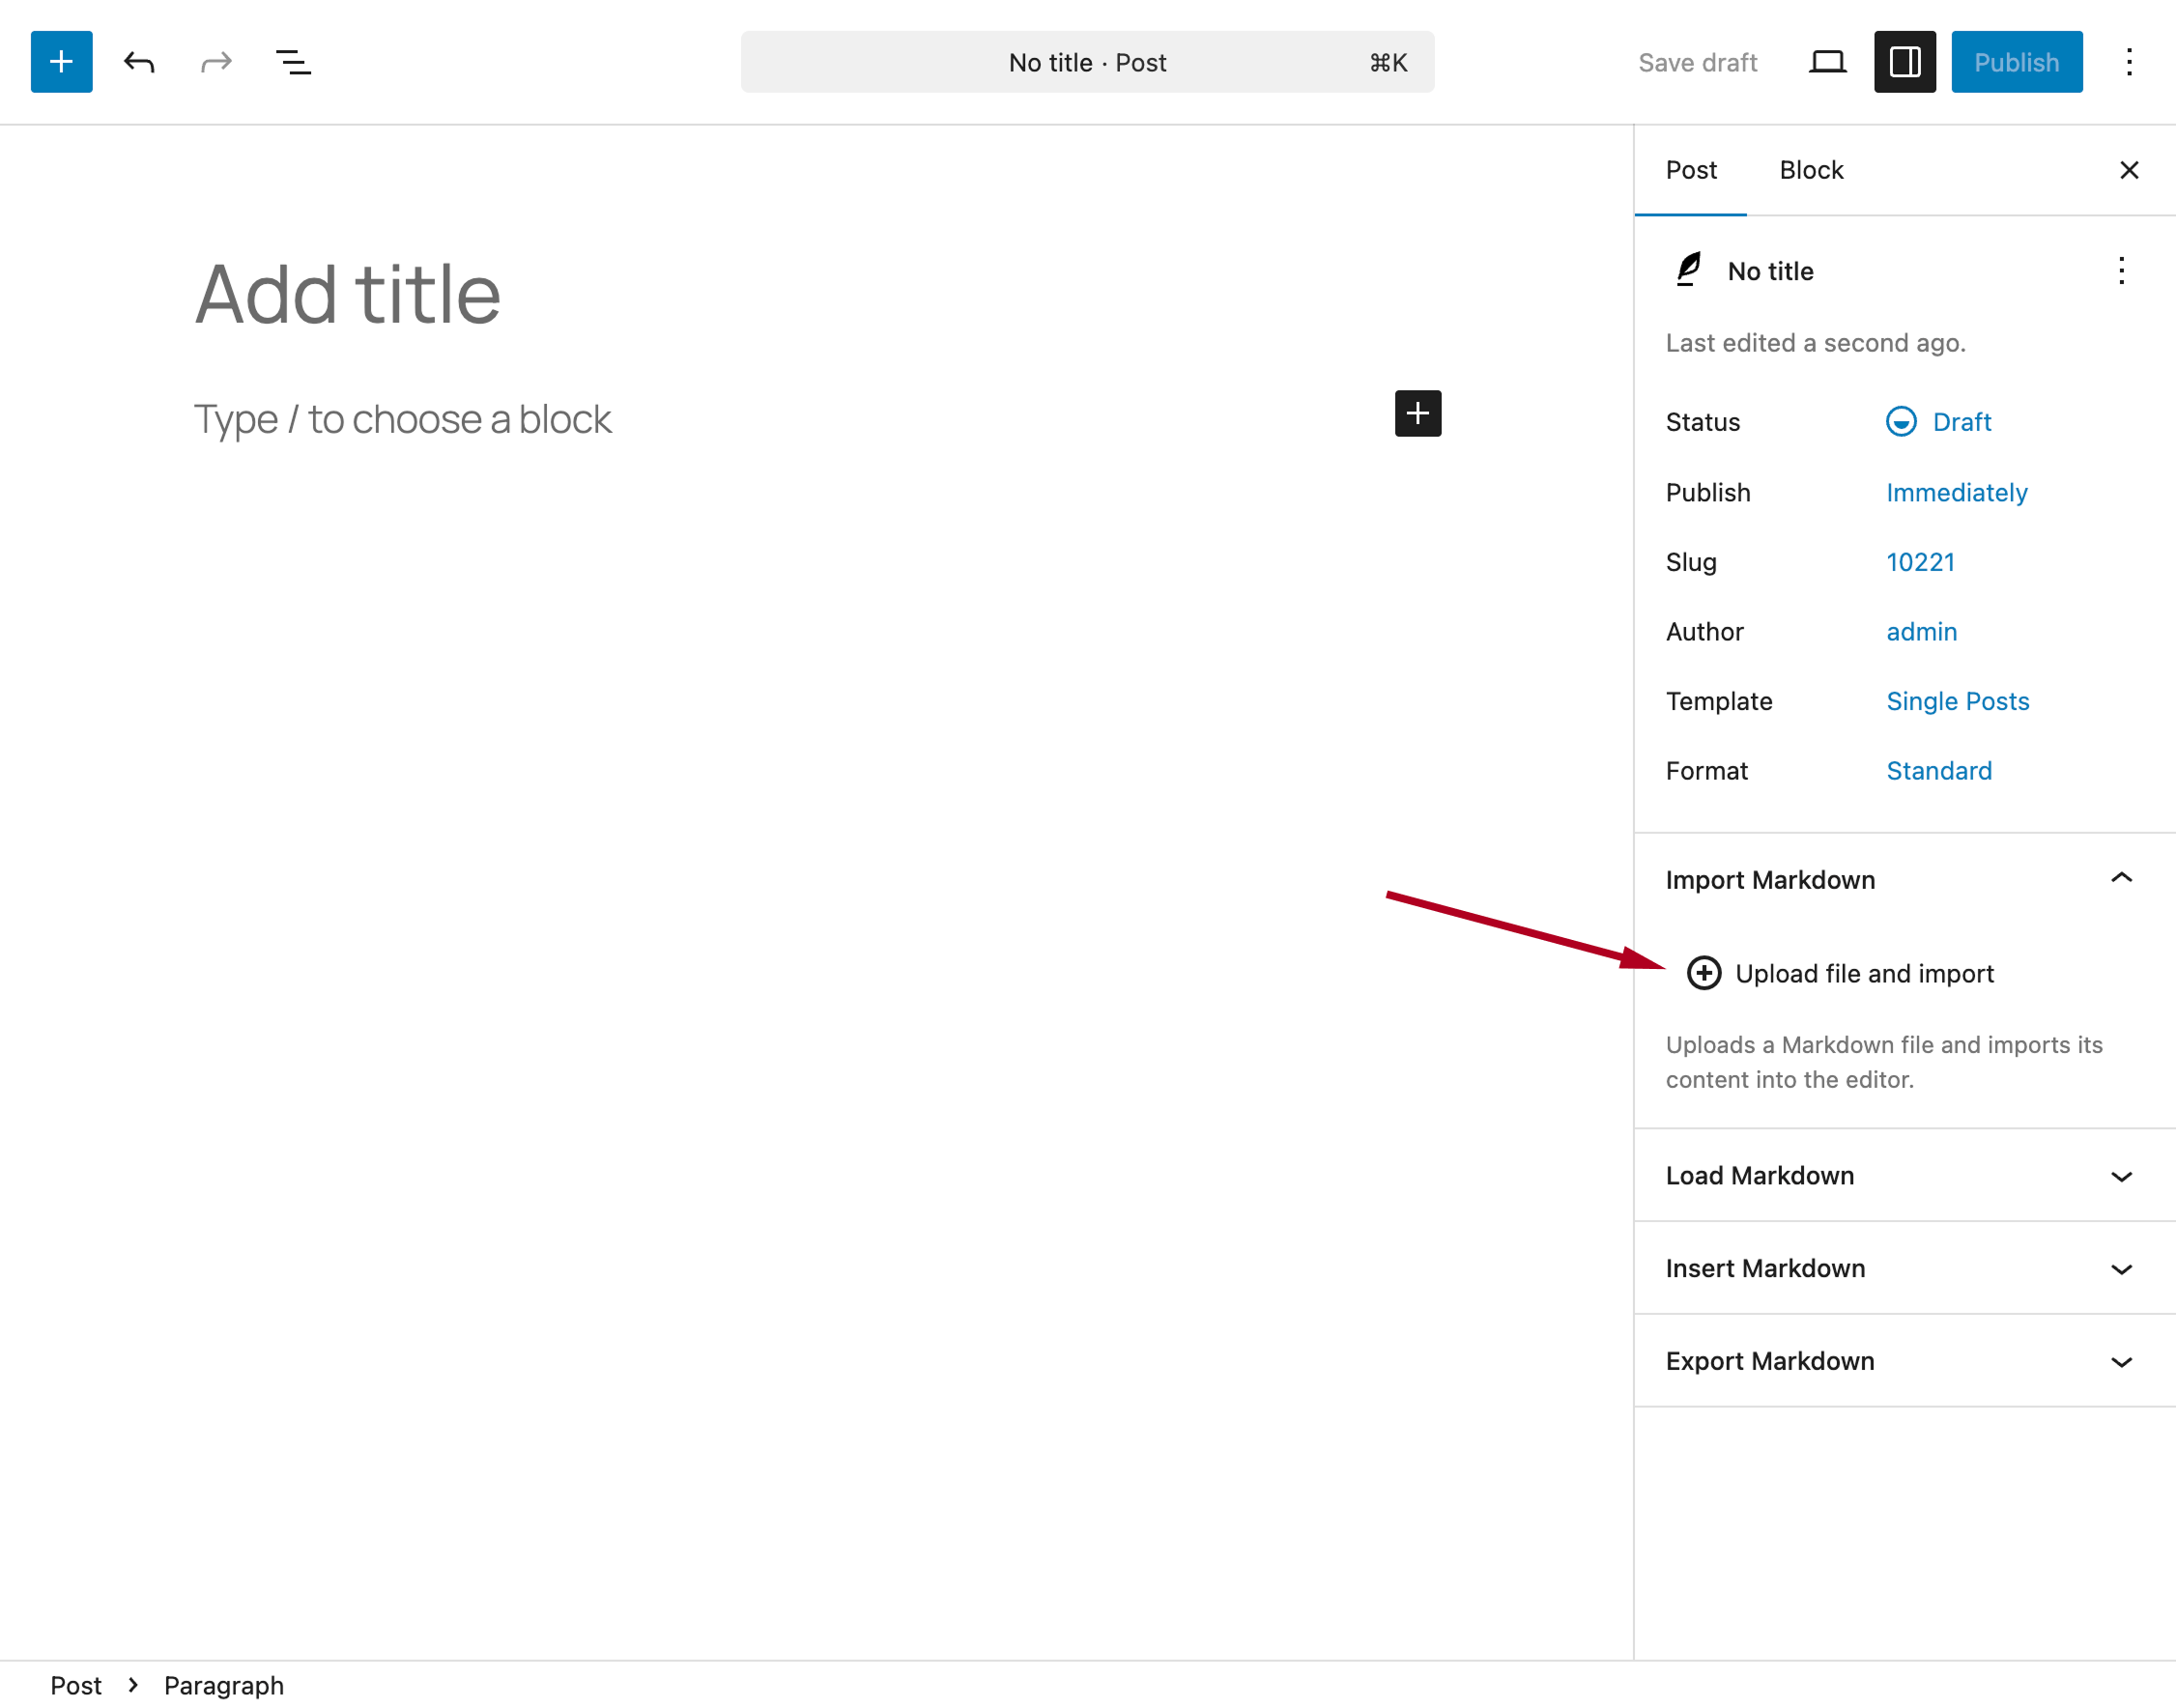Open the block inserter from the toolbar
Viewport: 2176px width, 1708px height.
click(x=61, y=61)
